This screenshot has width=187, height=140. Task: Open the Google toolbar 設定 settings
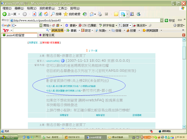179,25
